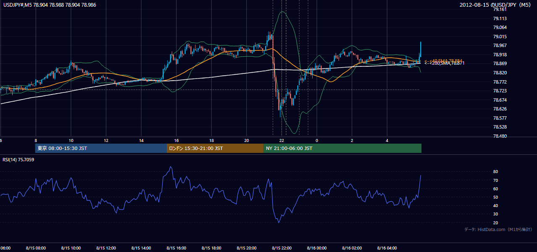537x252 pixels.
Task: Select the 東京 08:00-15:30 JST session bar
Action: (x=101, y=148)
